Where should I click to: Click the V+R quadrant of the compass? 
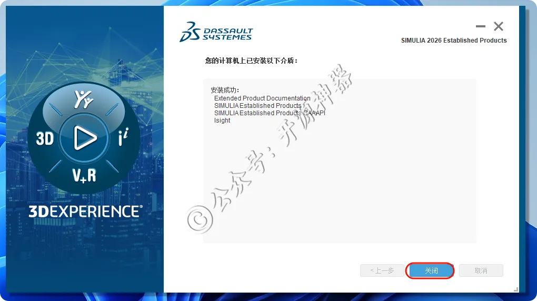tap(84, 175)
